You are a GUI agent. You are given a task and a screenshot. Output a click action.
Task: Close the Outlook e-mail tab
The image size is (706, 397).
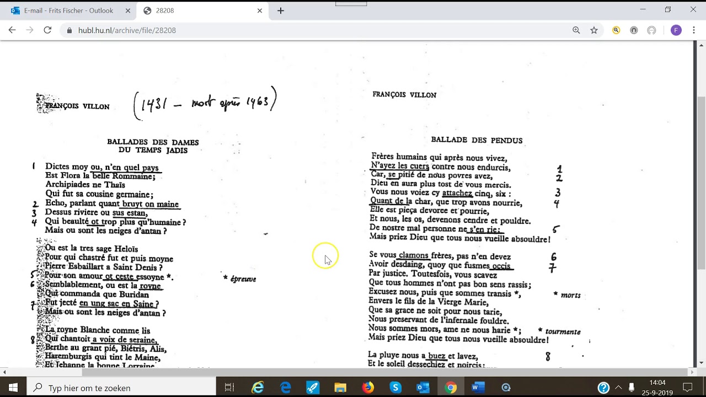(128, 10)
